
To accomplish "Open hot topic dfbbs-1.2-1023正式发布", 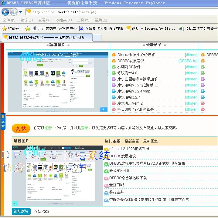I will pyautogui.click(x=129, y=149).
